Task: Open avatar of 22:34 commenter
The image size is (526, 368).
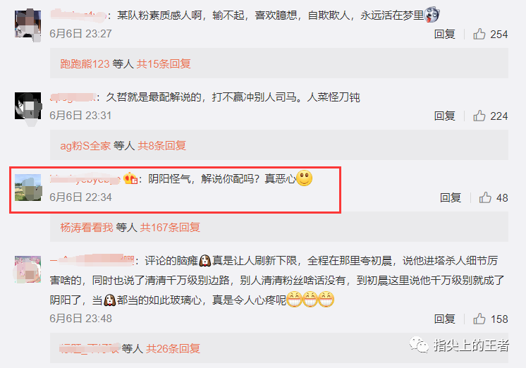Action: pos(27,188)
